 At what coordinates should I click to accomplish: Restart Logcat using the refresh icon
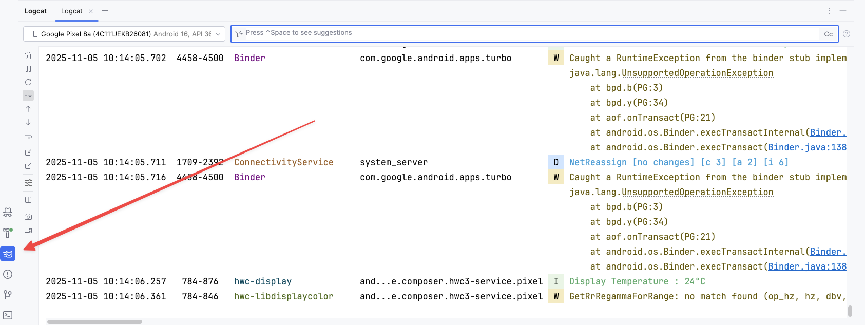pos(28,82)
